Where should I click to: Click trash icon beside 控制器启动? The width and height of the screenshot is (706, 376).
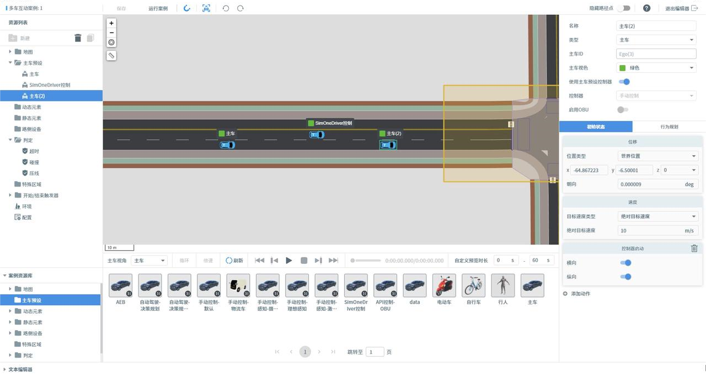pos(694,248)
